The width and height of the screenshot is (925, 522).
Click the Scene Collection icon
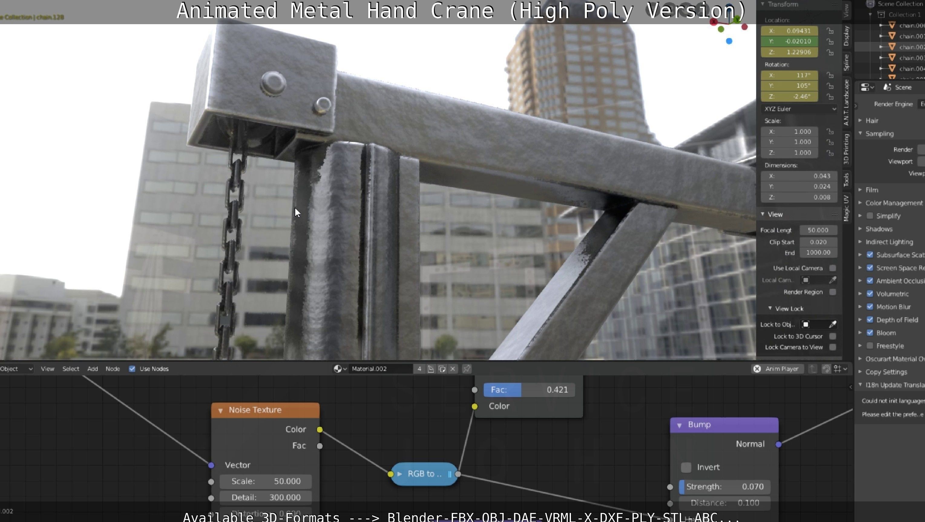coord(871,4)
